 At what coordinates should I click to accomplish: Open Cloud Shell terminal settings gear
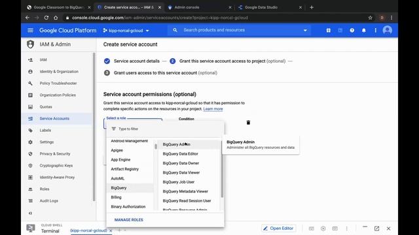pyautogui.click(x=323, y=228)
